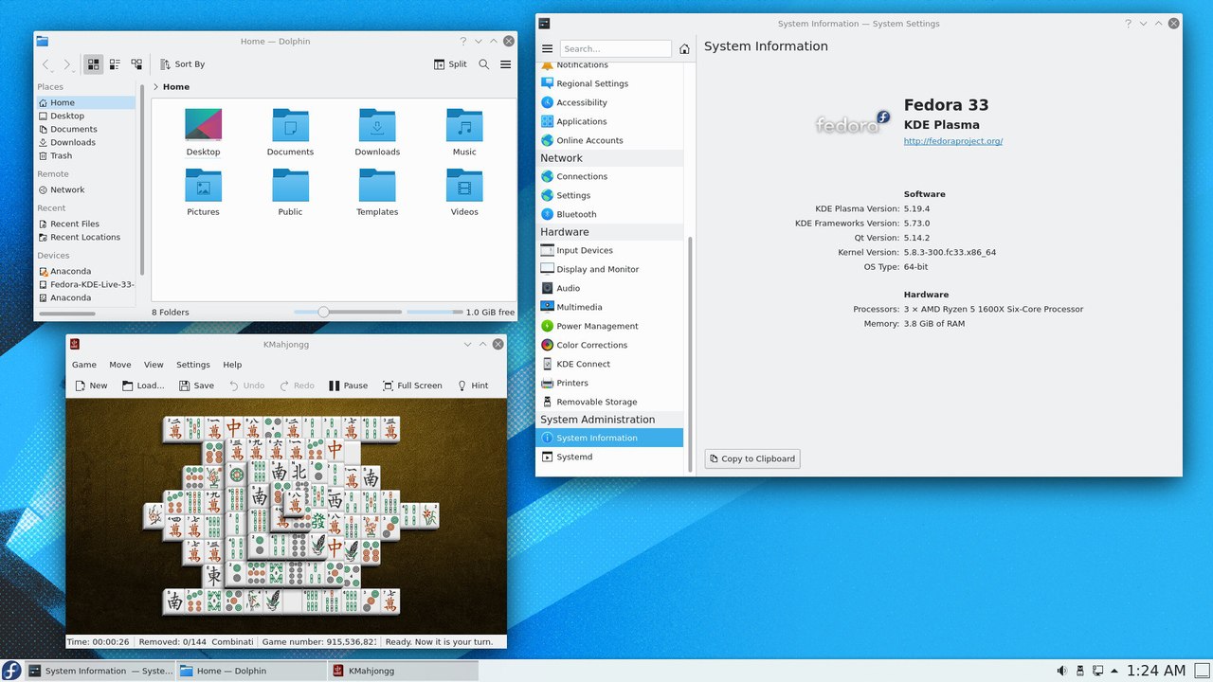The image size is (1213, 682).
Task: Open Recent Files in Dolphin sidebar
Action: pyautogui.click(x=86, y=224)
